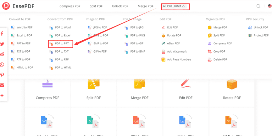Click the US flag language icon
This screenshot has width=272, height=136.
tap(269, 6)
